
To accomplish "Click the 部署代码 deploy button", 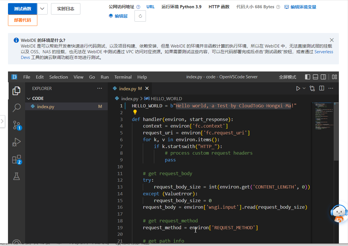I will [23, 20].
